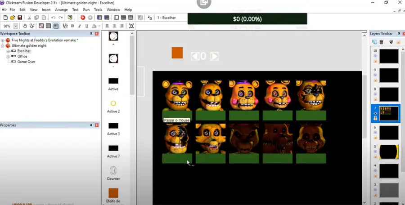Undo the last action
Viewport: 405px width, 205px height.
53,18
